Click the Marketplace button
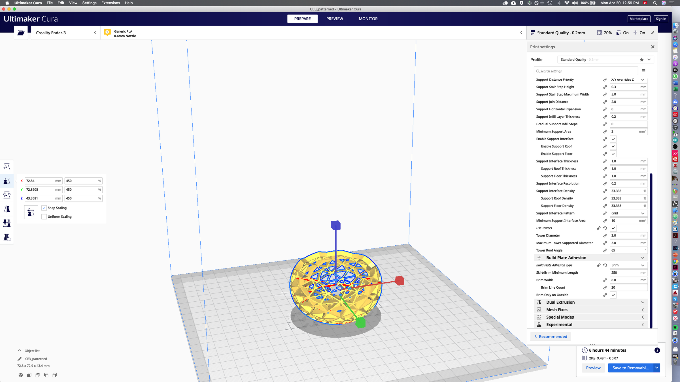This screenshot has height=382, width=680. [639, 19]
